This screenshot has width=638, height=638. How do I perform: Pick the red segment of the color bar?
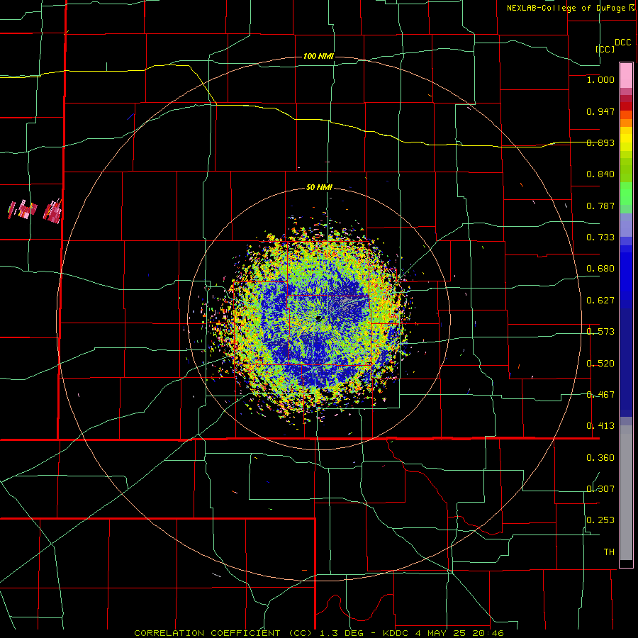coord(626,106)
